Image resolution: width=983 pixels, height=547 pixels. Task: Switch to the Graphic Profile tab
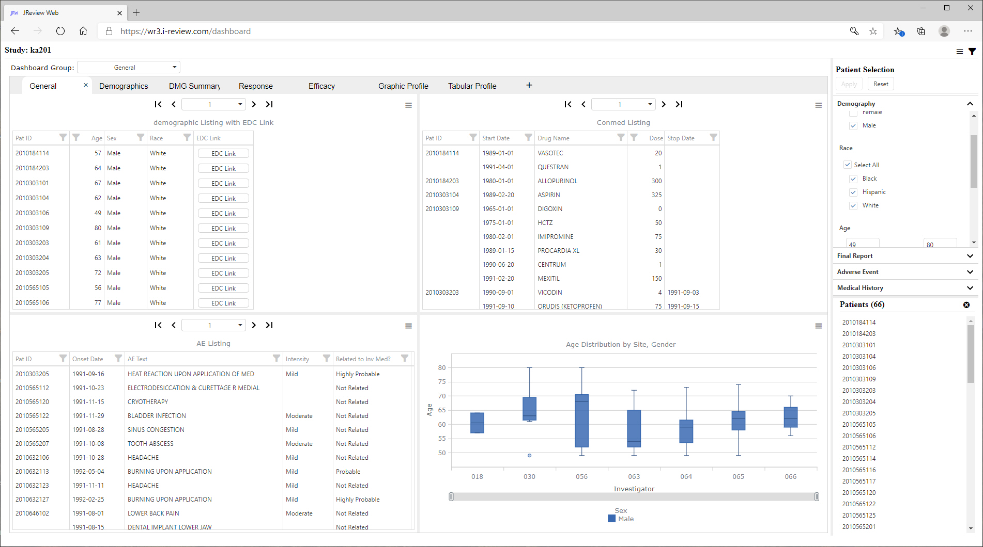403,86
